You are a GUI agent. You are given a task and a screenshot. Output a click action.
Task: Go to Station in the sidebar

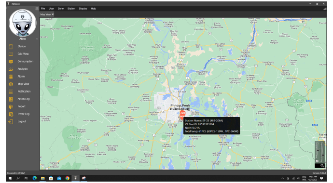click(22, 46)
